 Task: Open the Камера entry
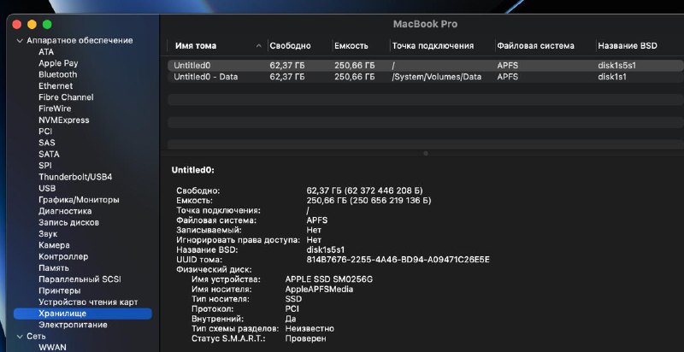coord(54,245)
